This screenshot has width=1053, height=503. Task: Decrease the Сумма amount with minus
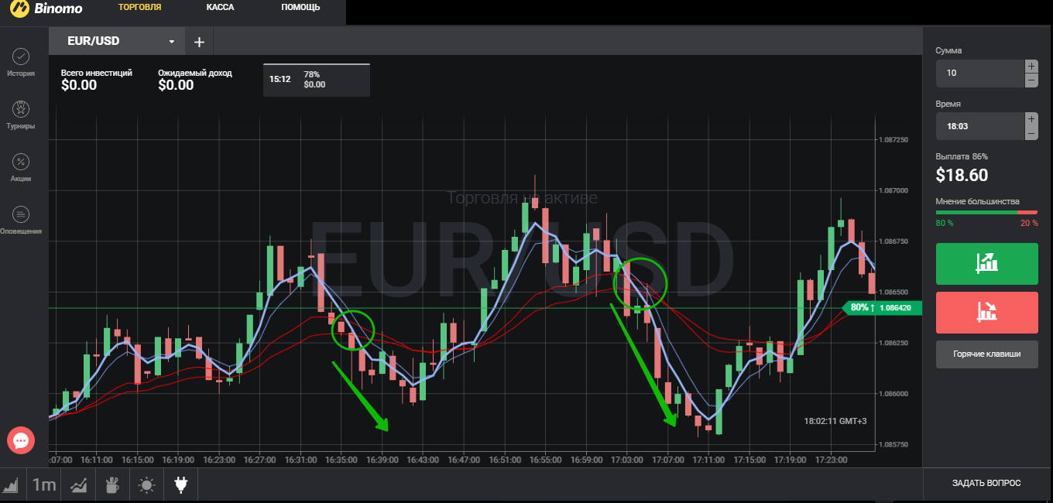[x=1031, y=80]
